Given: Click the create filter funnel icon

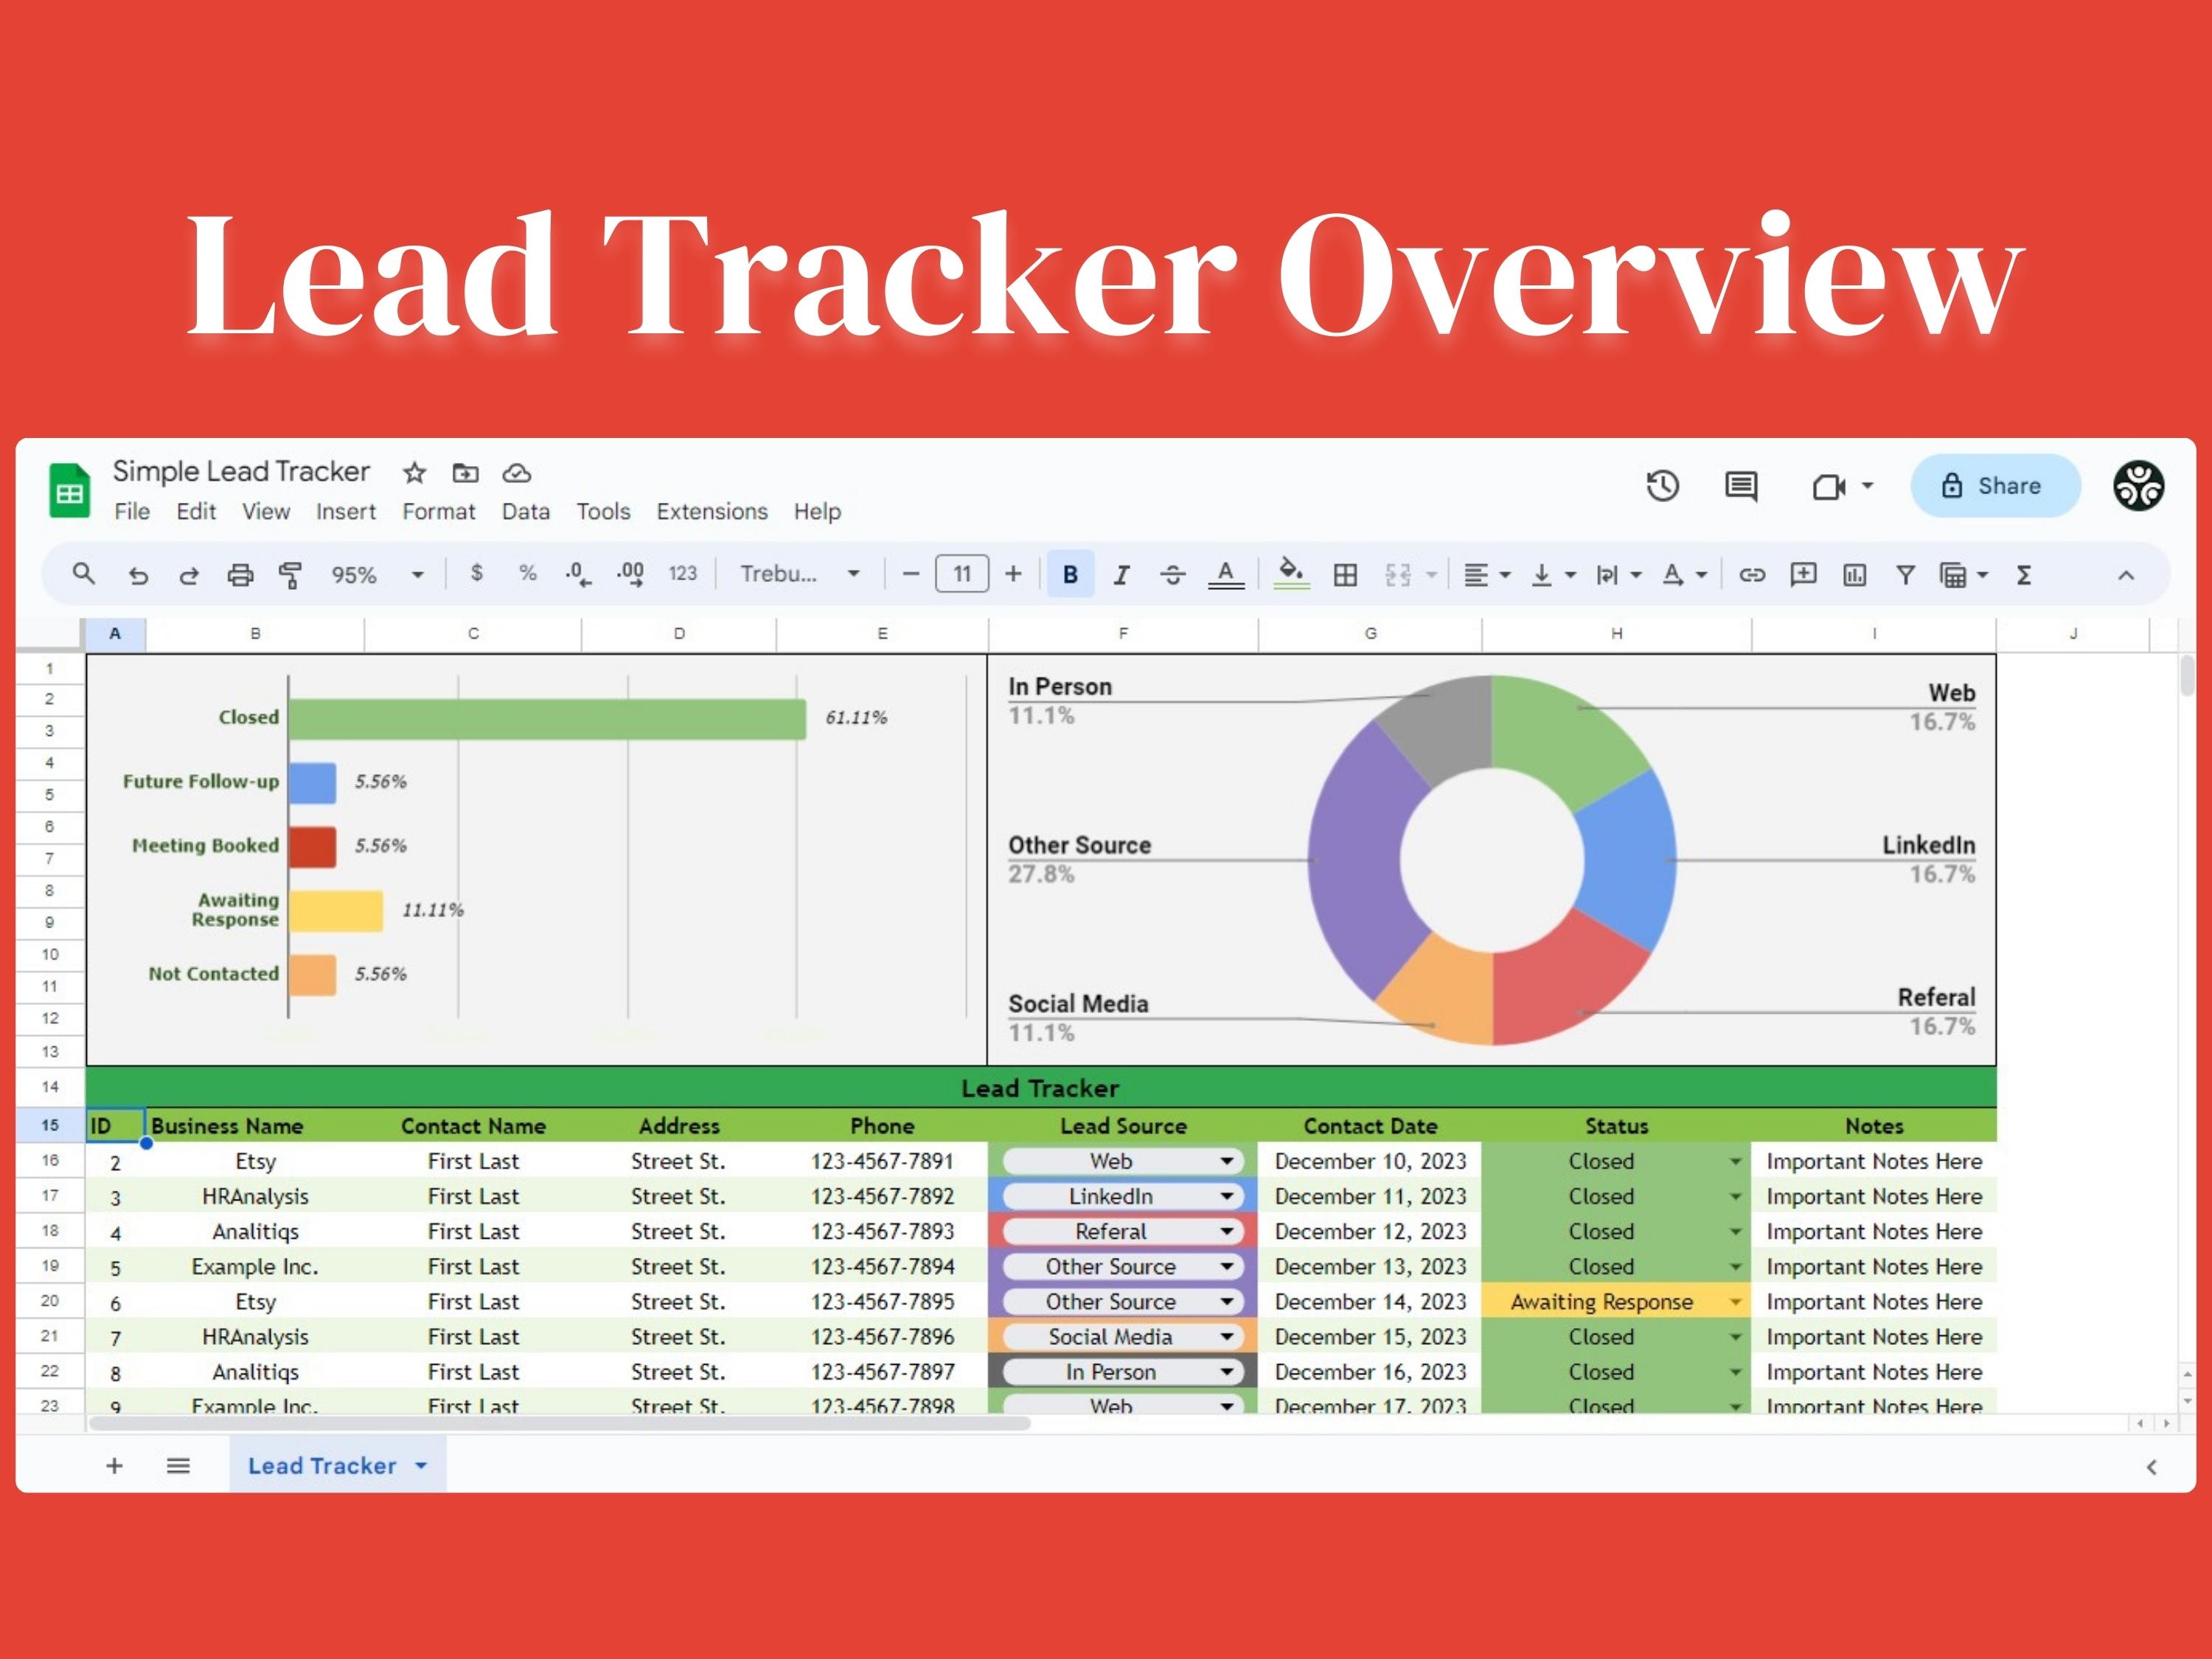Looking at the screenshot, I should (1905, 575).
